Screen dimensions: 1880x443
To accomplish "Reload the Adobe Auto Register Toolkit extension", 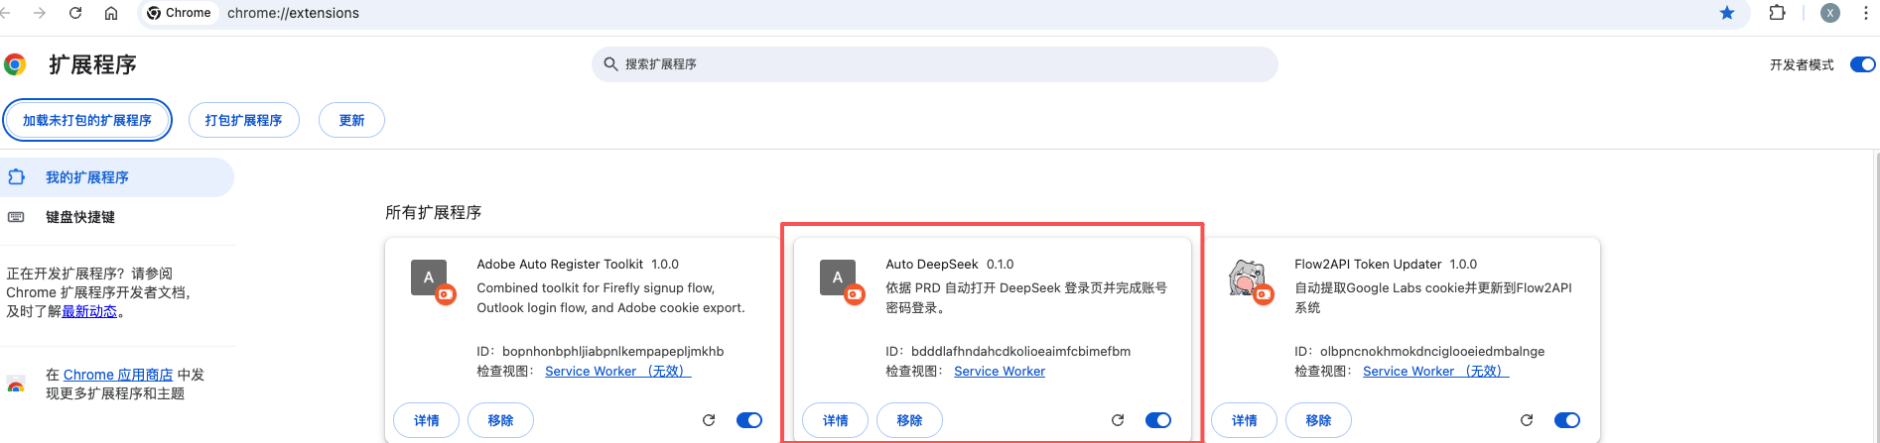I will [709, 420].
